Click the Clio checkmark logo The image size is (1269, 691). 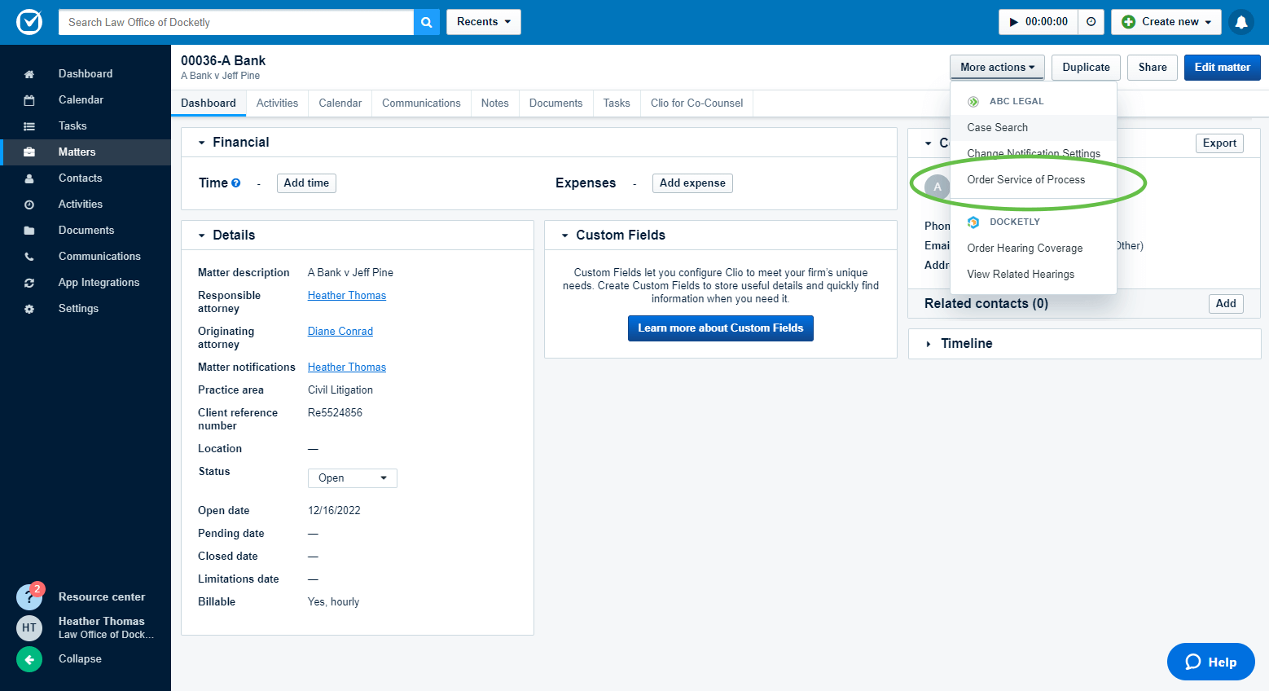(x=29, y=22)
